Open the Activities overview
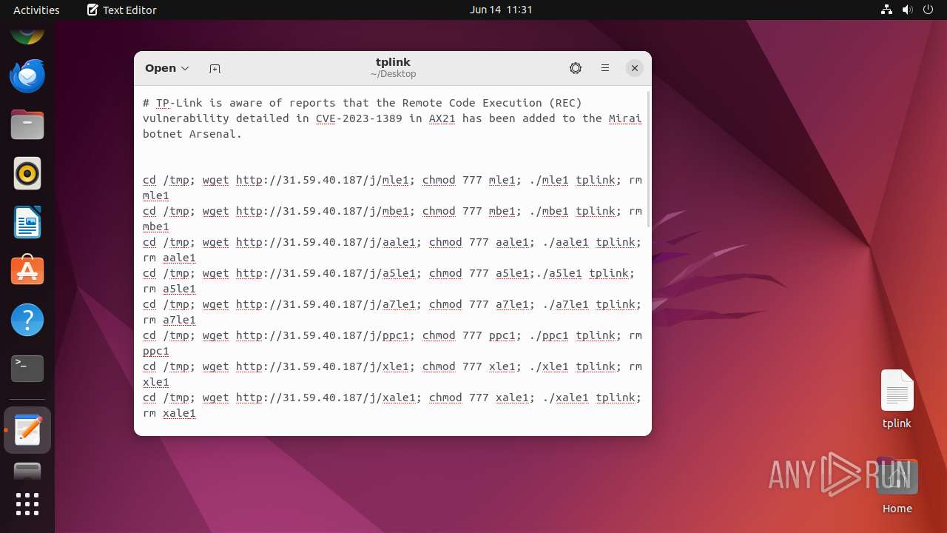 (36, 10)
